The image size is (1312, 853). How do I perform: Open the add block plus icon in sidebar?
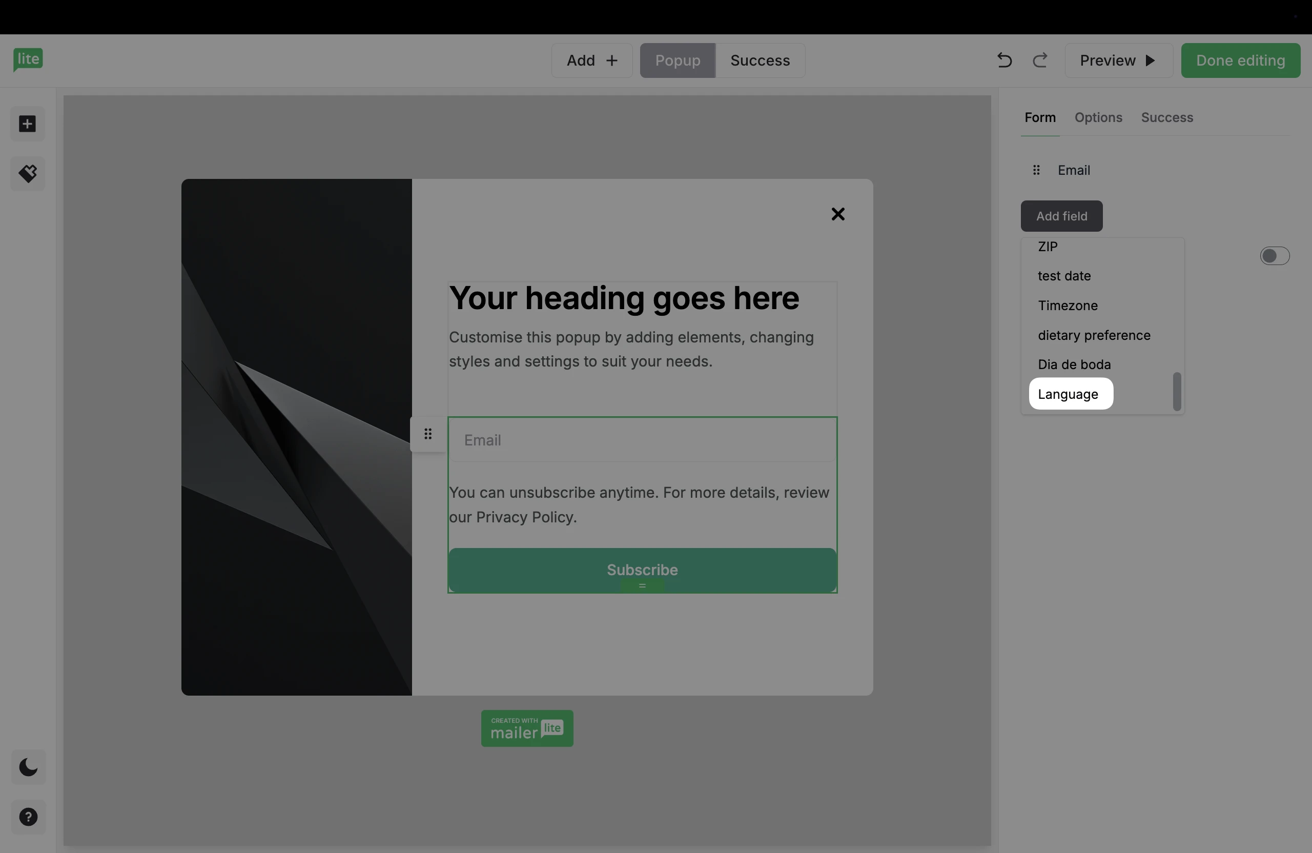coord(28,124)
